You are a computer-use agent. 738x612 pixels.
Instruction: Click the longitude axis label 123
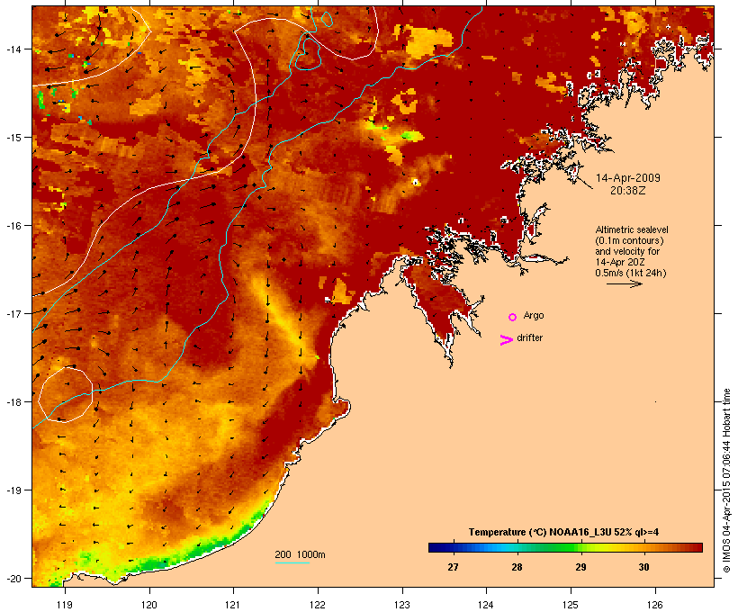(x=402, y=605)
